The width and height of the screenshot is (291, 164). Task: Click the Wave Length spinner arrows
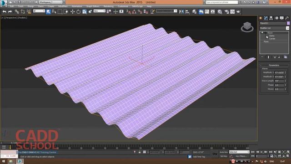point(286,81)
